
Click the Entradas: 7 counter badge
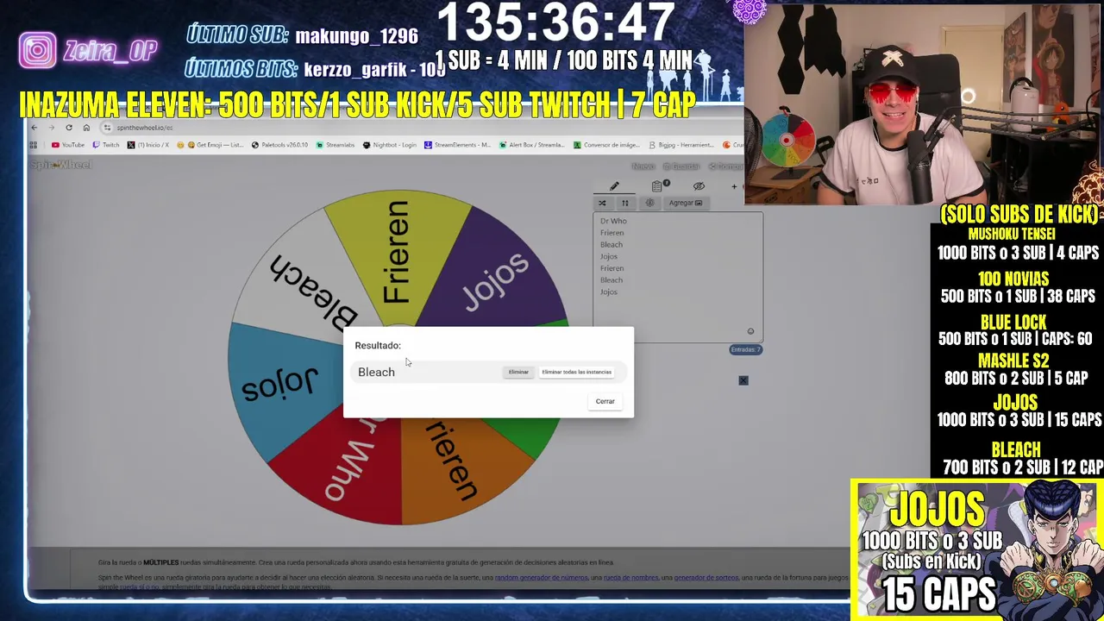click(x=746, y=349)
